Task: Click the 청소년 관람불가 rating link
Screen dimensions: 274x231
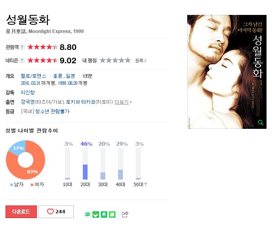Action: (53, 111)
